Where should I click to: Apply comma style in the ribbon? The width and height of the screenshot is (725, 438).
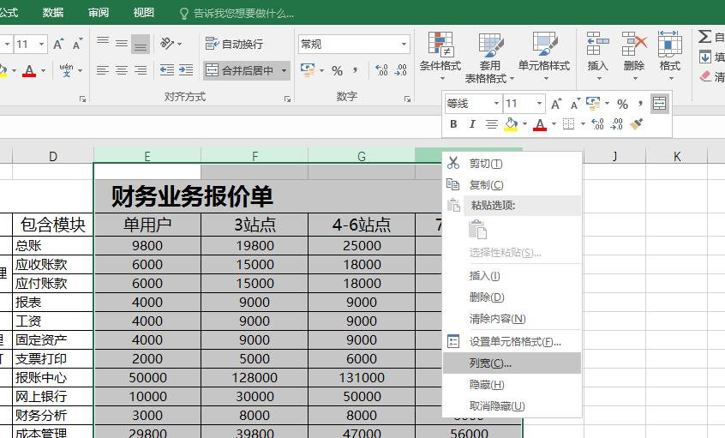coord(355,70)
